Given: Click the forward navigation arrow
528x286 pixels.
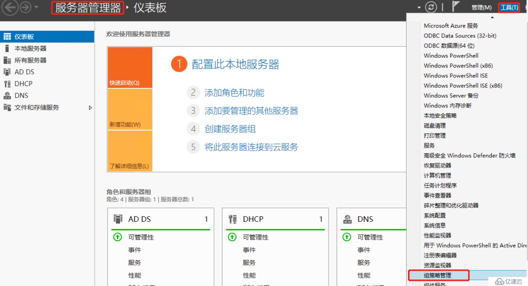Looking at the screenshot, I should coord(26,8).
